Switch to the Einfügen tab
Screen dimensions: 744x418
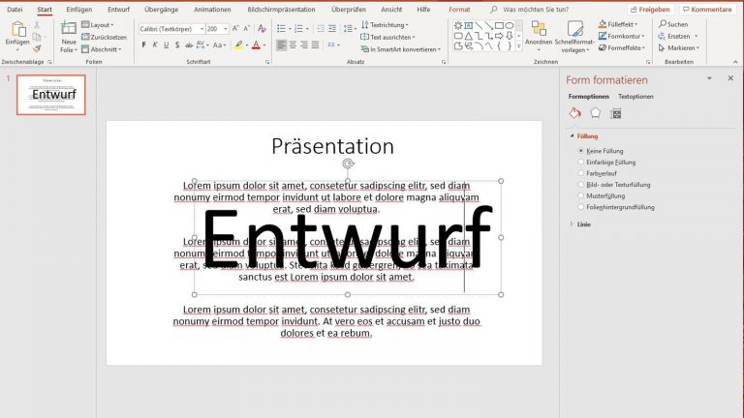(79, 9)
